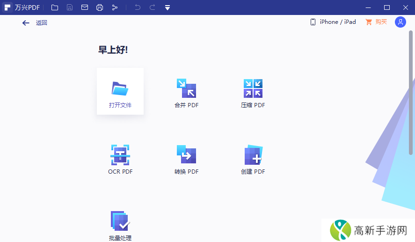Screen dimensions: 415x242
Task: Undo the last action
Action: click(138, 7)
